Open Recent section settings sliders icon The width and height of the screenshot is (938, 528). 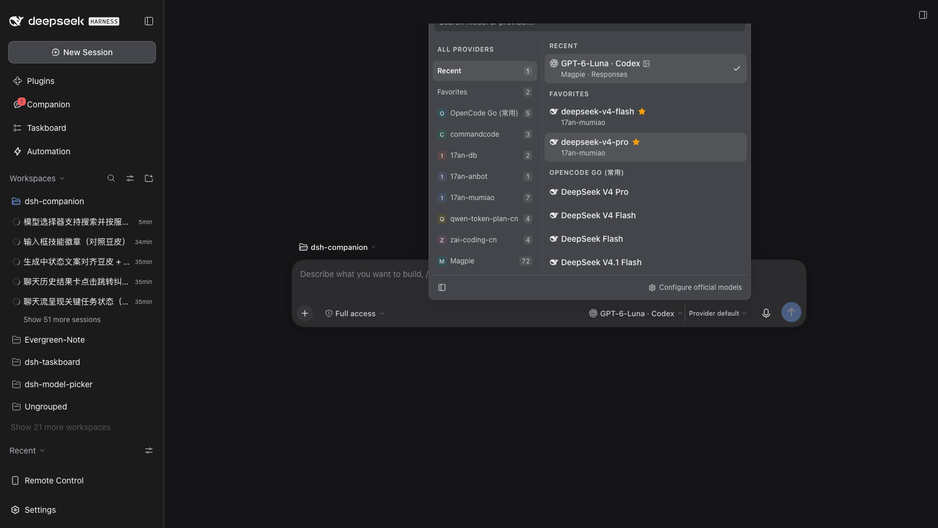[149, 451]
